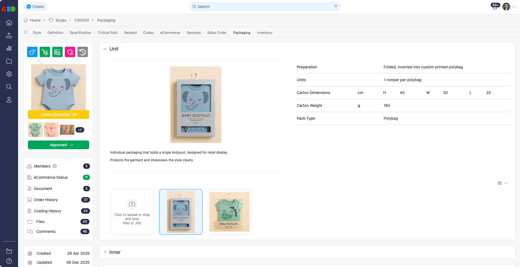The height and width of the screenshot is (267, 520).
Task: Click the search filter icon
Action: coord(336,7)
